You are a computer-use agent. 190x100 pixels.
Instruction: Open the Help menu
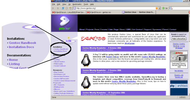(x=92, y=4)
